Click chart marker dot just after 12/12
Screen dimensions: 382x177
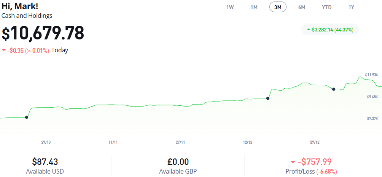(x=268, y=98)
